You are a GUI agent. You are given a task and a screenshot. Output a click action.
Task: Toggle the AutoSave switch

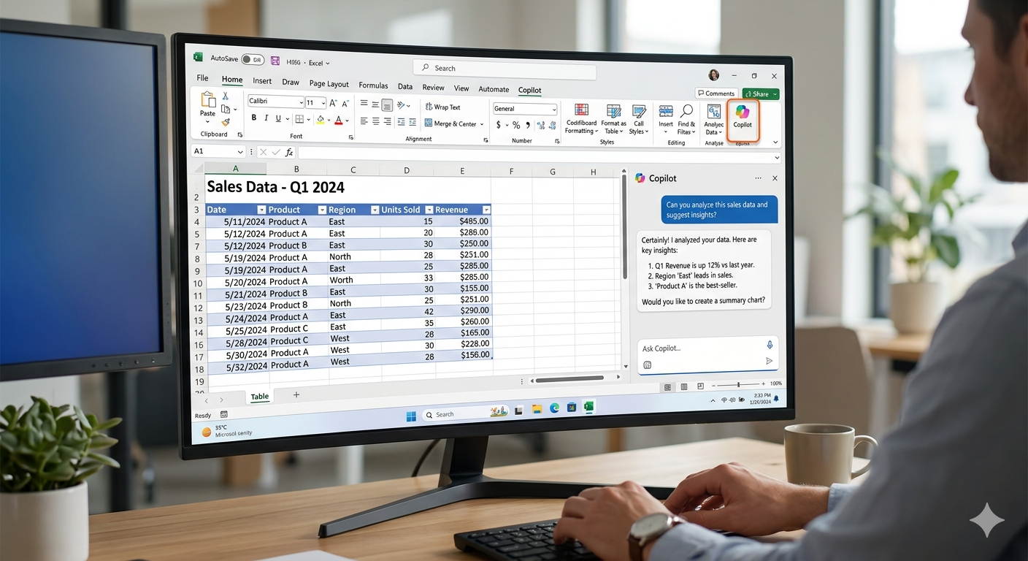(253, 60)
